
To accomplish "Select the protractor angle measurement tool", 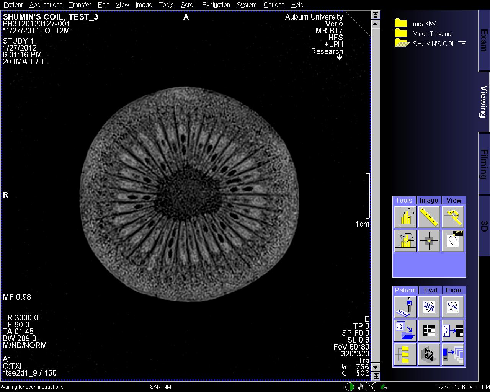I will (x=453, y=217).
